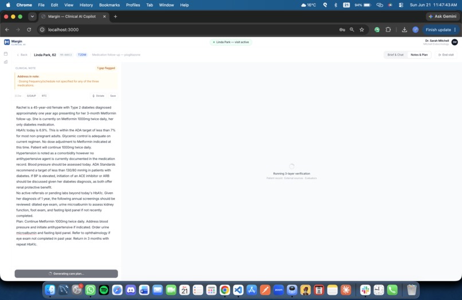Open Finder from the dock
462x300 pixels.
tap(50, 290)
